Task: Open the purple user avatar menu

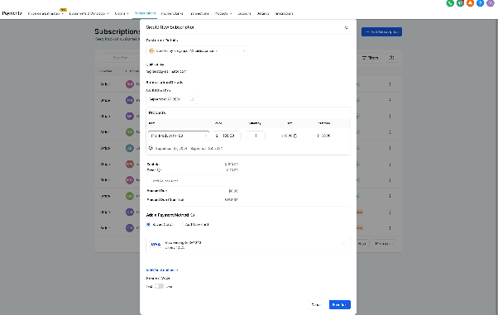Action: pyautogui.click(x=491, y=2)
